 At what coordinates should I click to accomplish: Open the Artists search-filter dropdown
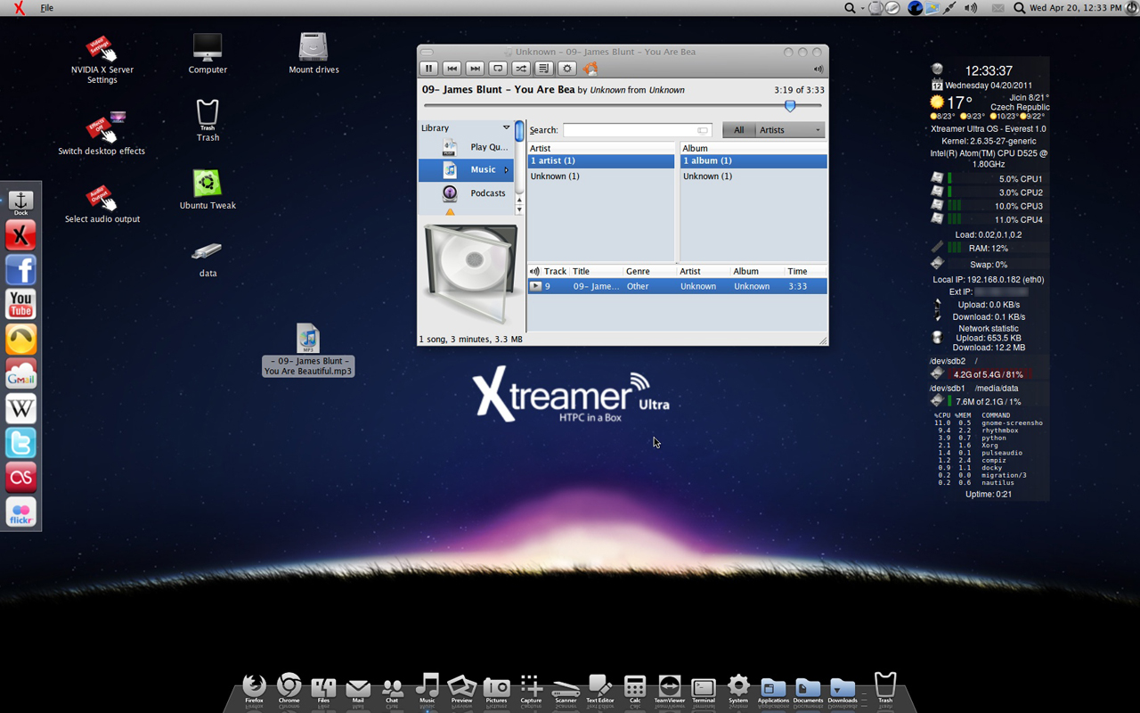click(x=790, y=130)
